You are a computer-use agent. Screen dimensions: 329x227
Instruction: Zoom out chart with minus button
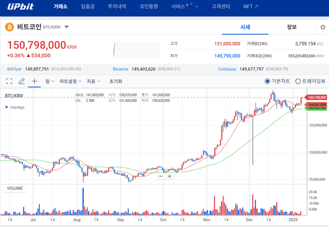[161, 176]
